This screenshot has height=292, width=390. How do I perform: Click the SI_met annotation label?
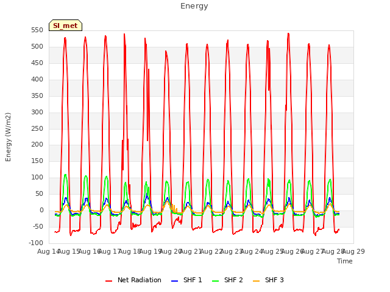click(65, 26)
